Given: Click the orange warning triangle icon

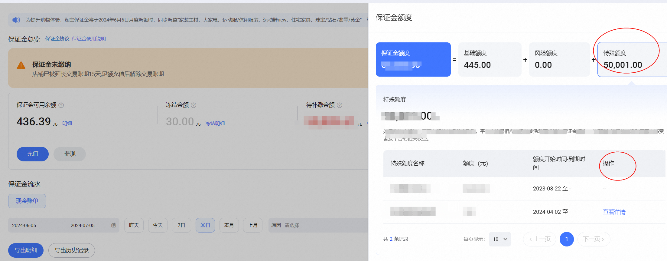Looking at the screenshot, I should click(x=21, y=65).
